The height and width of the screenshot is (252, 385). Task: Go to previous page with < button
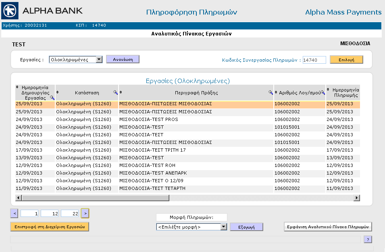(14, 213)
